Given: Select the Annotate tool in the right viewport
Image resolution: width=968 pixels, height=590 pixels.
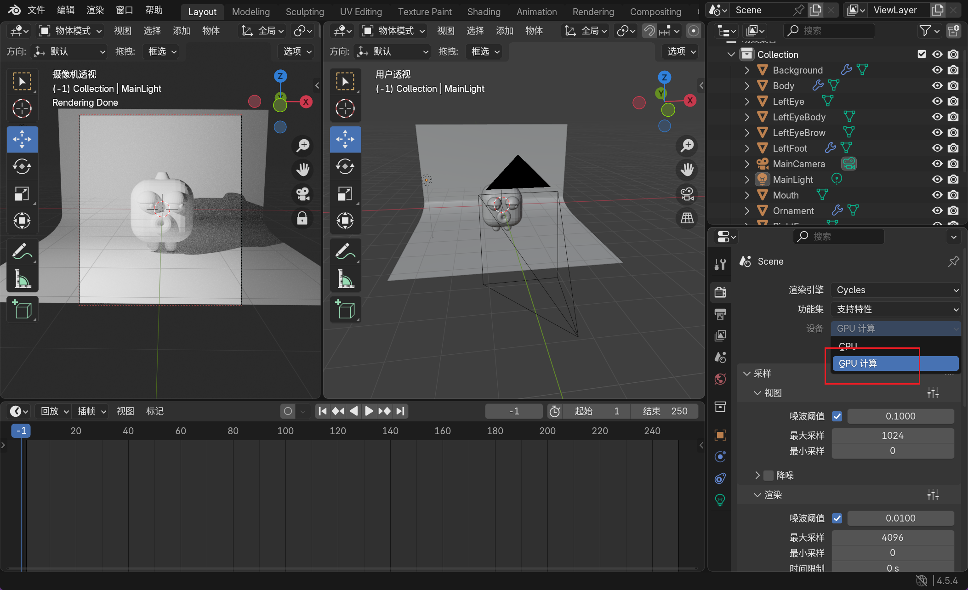Looking at the screenshot, I should tap(345, 251).
